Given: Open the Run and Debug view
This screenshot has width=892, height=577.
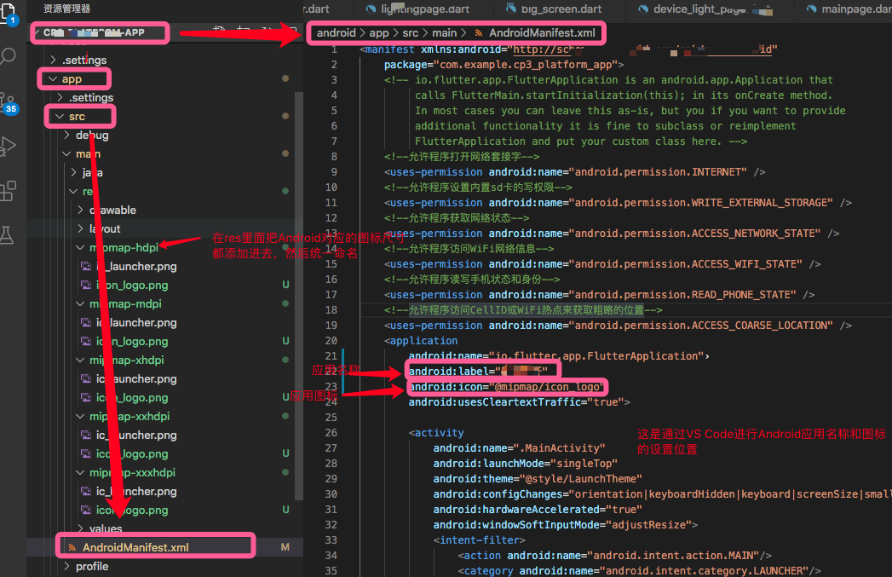Looking at the screenshot, I should (x=8, y=147).
